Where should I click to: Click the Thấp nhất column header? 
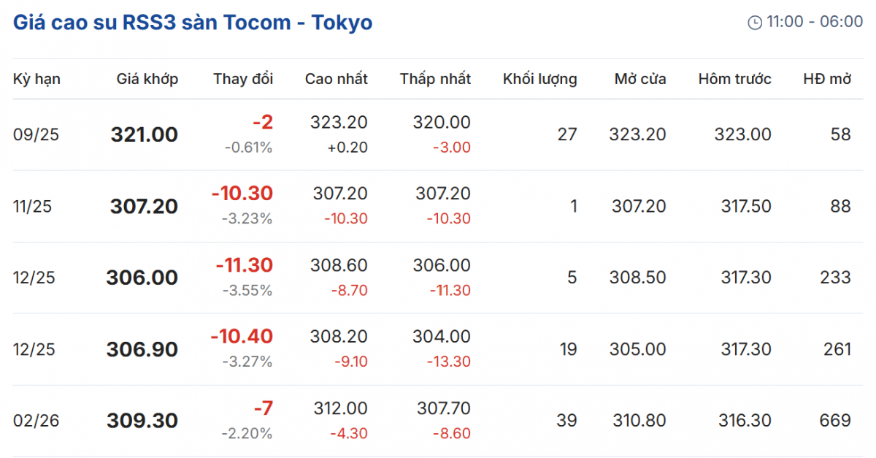pos(435,79)
